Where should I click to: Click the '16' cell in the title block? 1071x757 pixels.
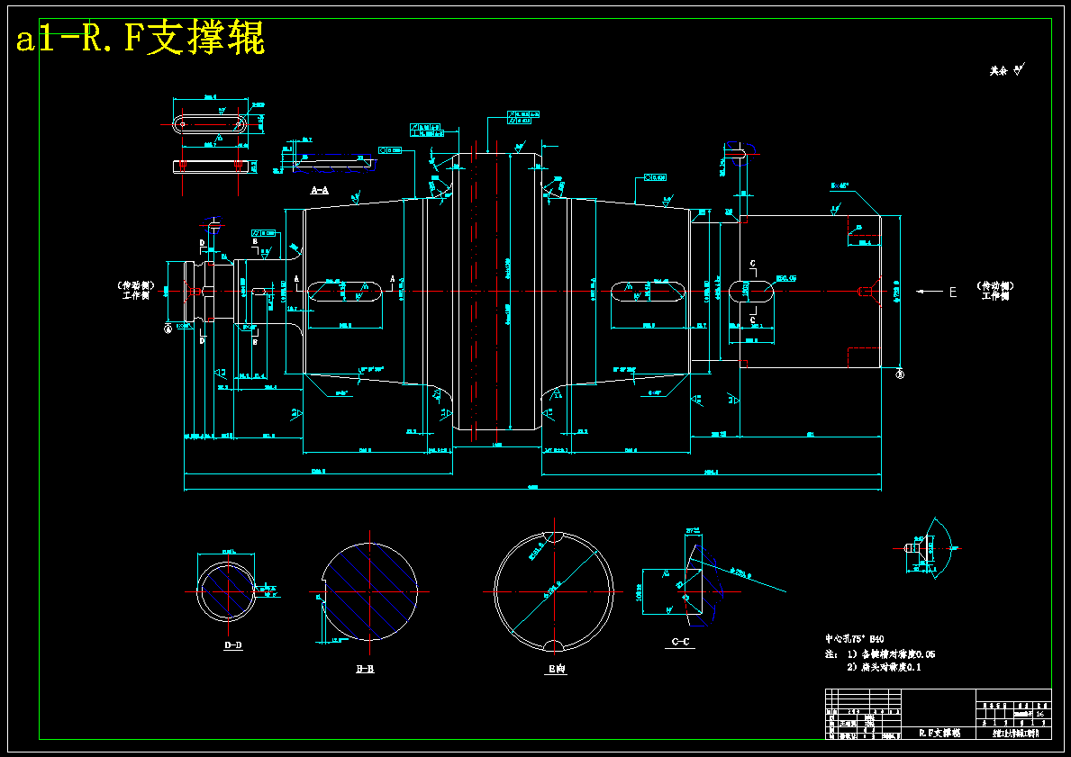1040,714
